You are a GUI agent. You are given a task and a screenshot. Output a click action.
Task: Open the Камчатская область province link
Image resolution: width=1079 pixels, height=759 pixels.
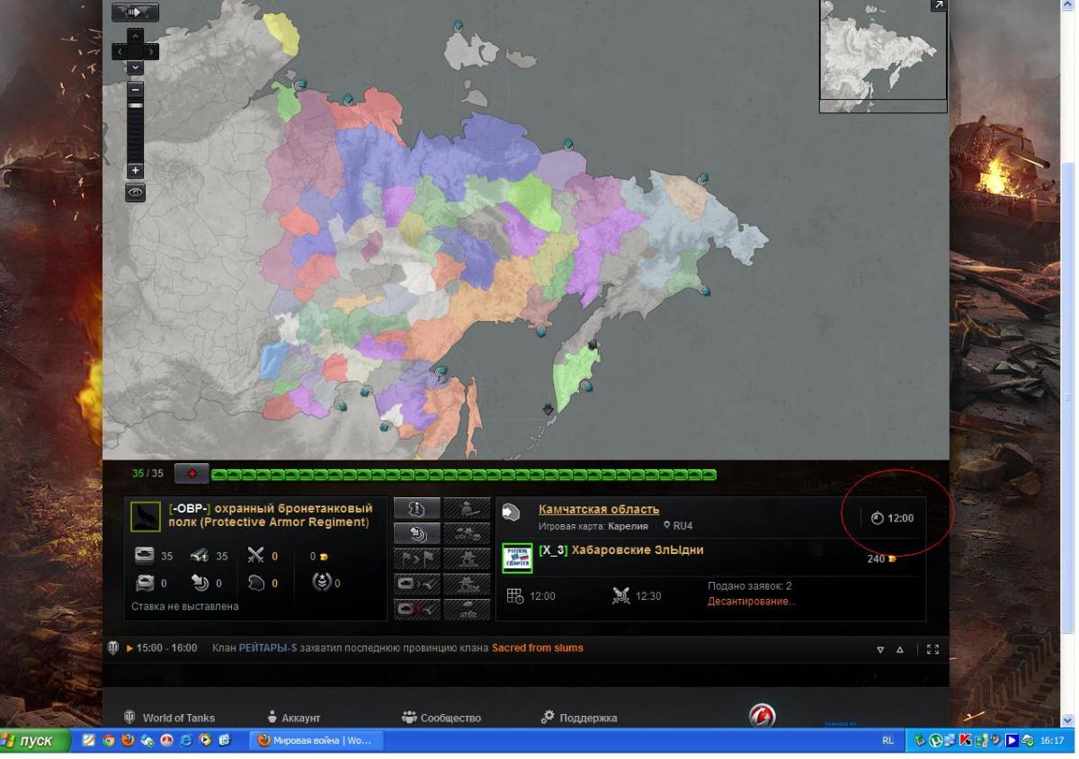[x=598, y=510]
